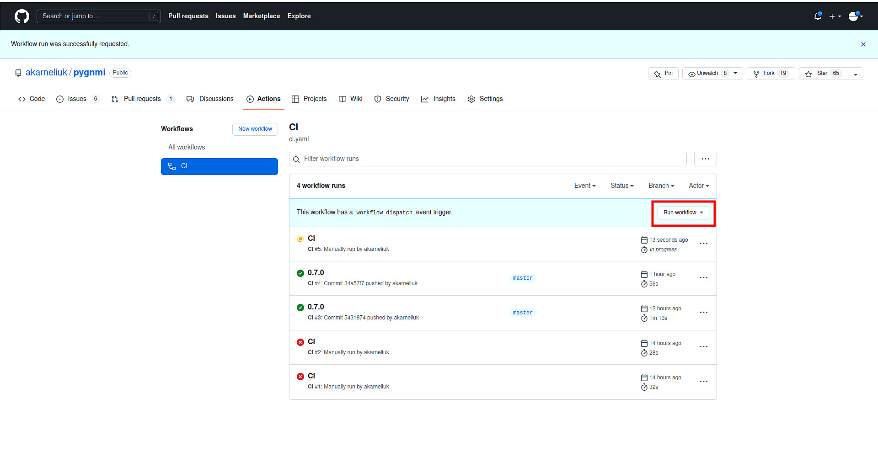Open the kebab menu next to the filter box

pos(705,159)
